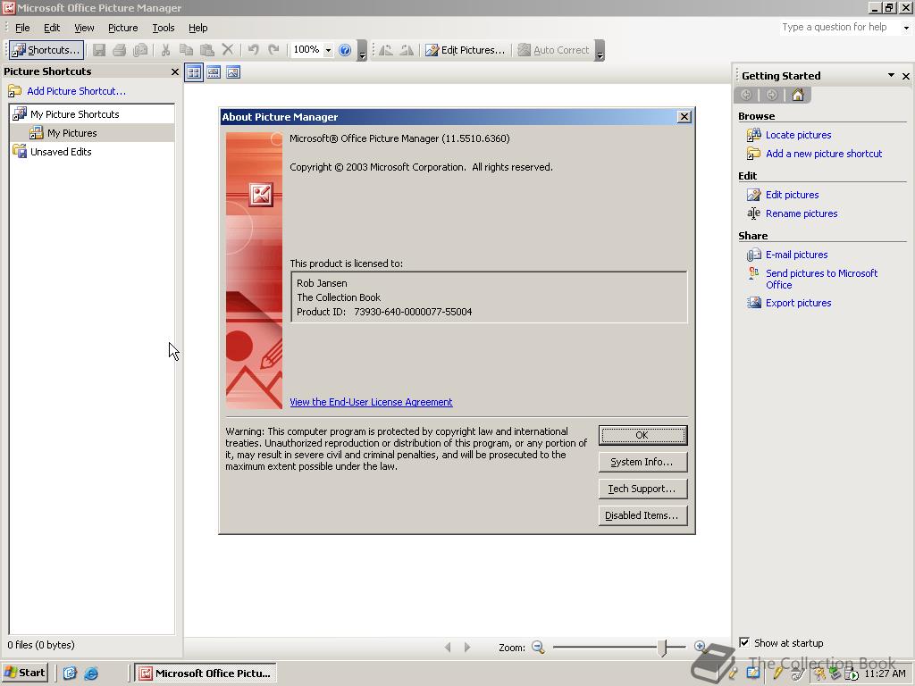
Task: Close the About Picture Manager dialog
Action: pos(684,117)
